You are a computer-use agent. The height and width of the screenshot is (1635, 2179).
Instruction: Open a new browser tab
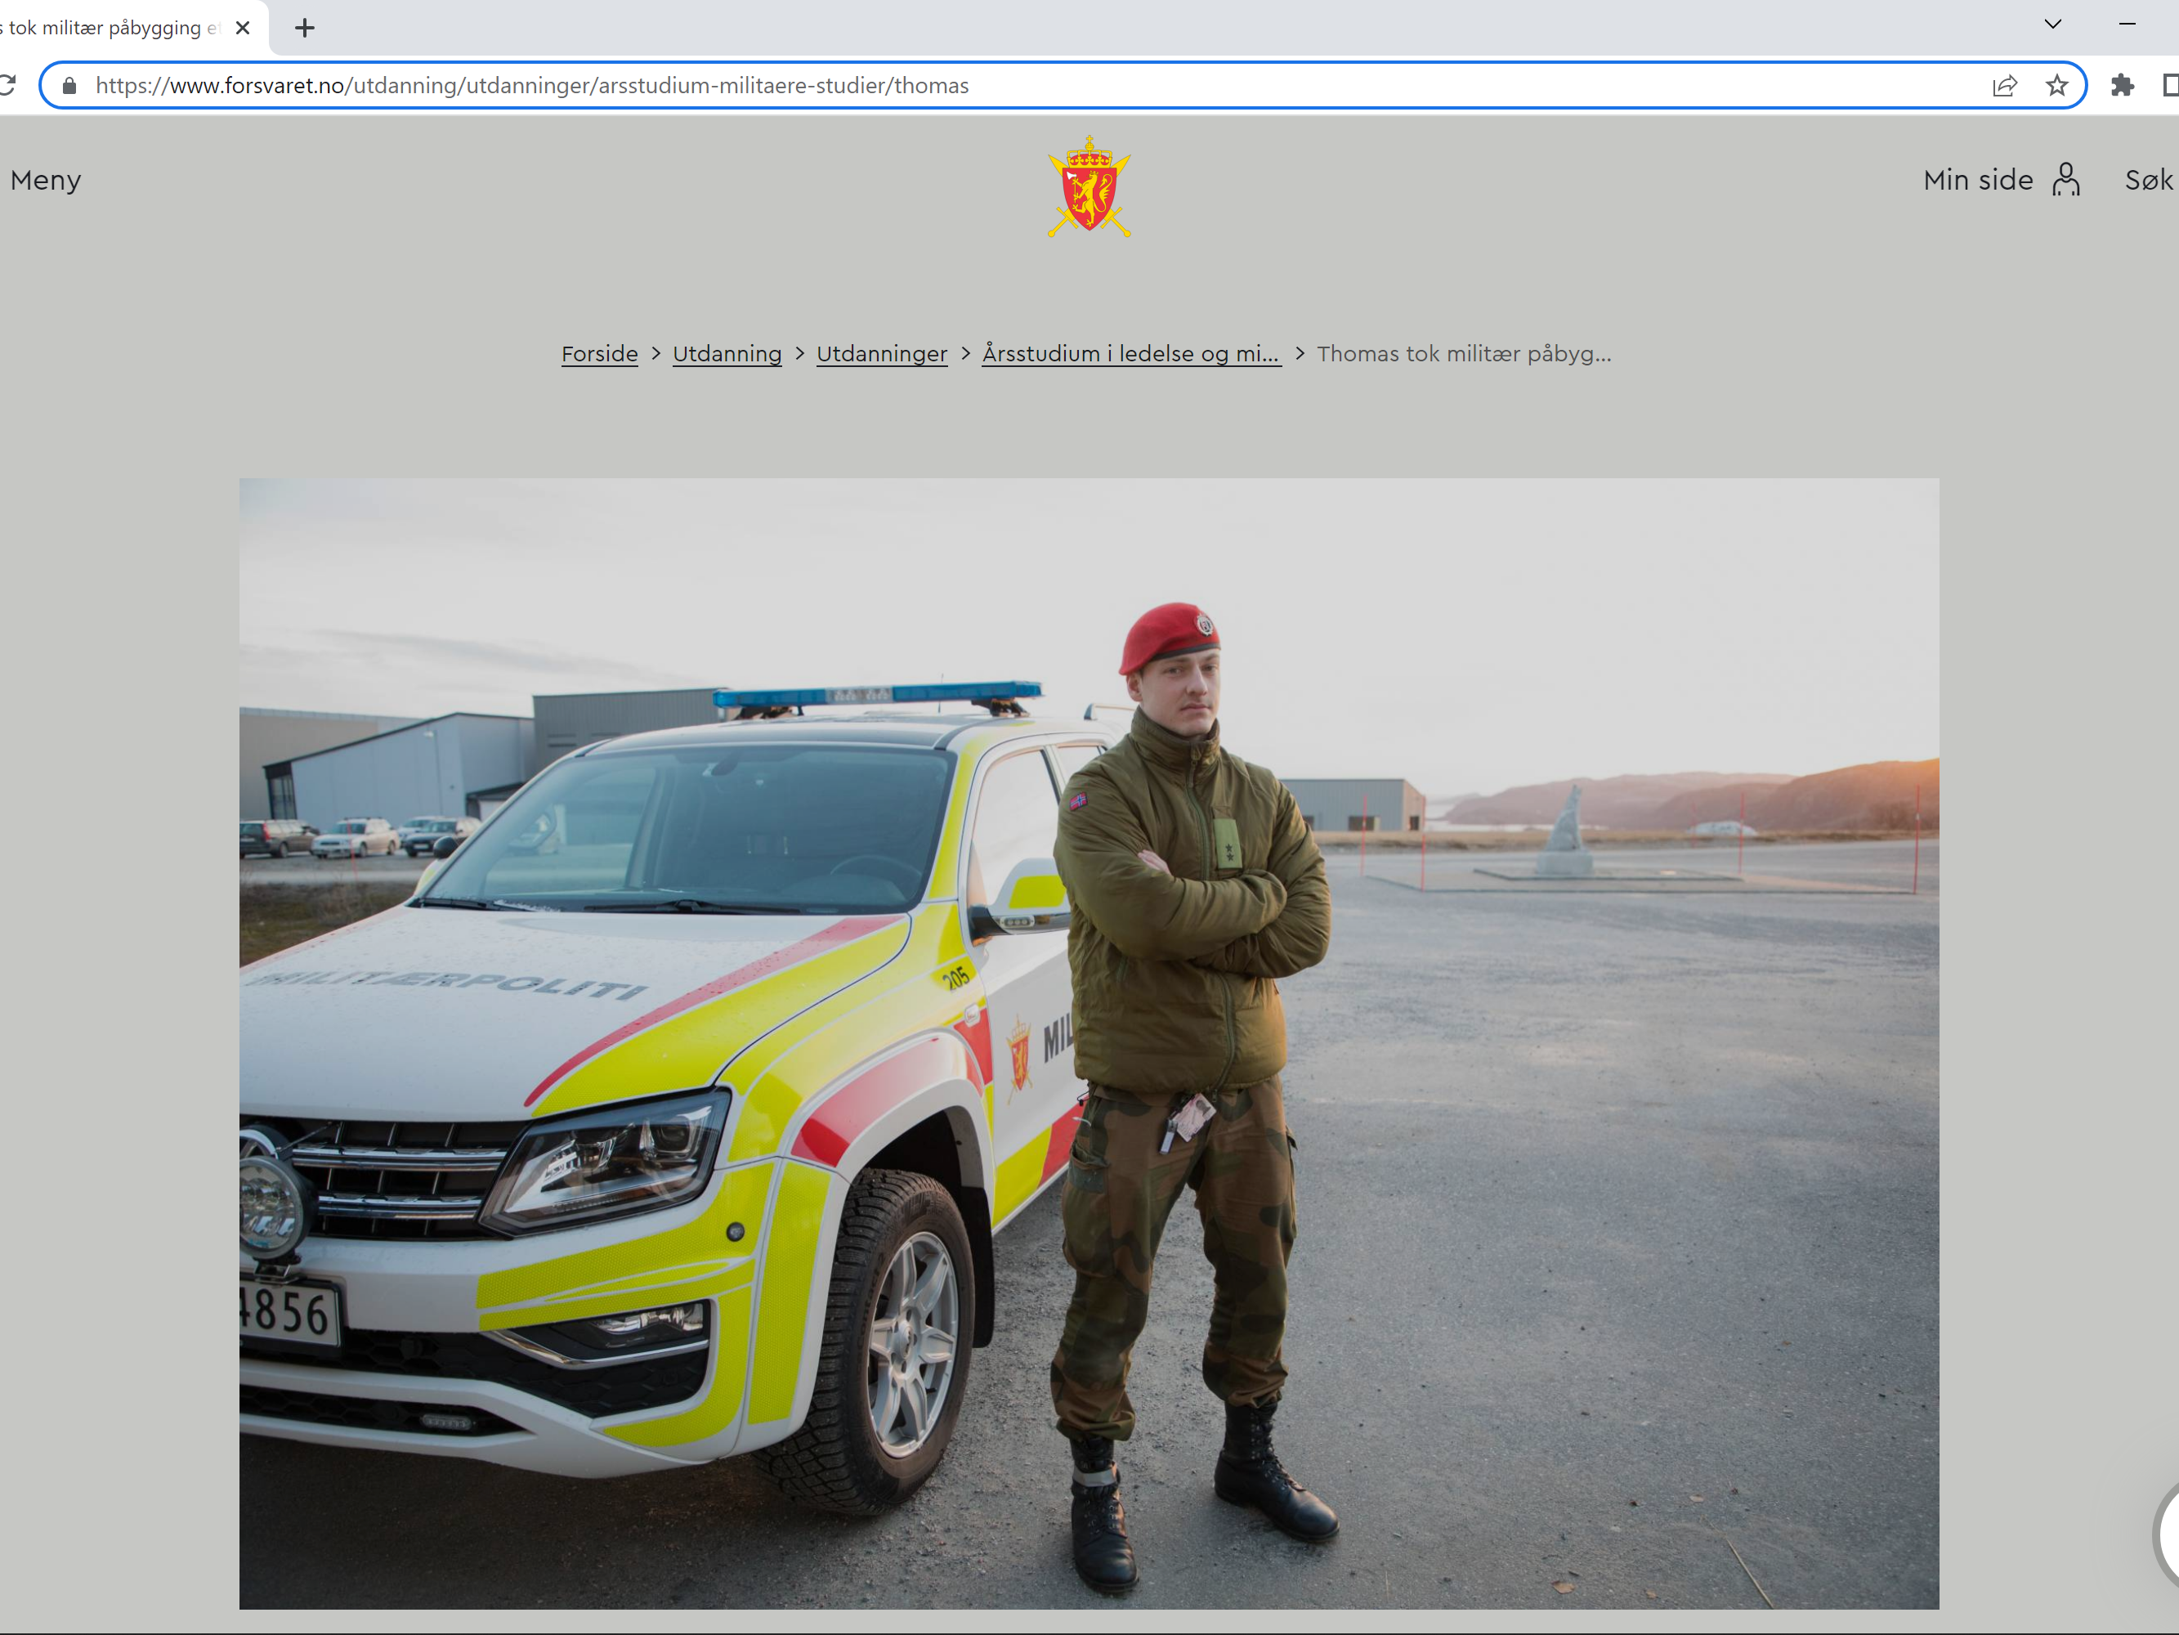pyautogui.click(x=304, y=28)
